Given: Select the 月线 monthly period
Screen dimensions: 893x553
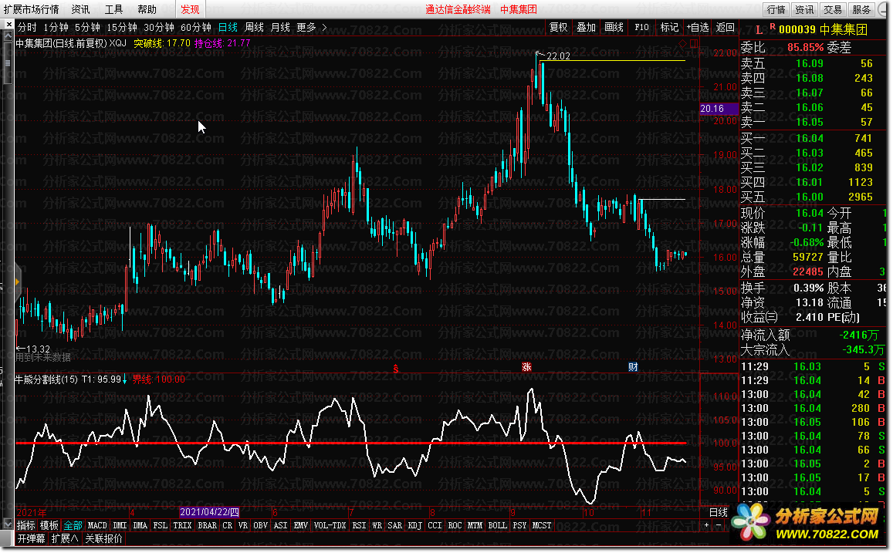Looking at the screenshot, I should coord(280,27).
